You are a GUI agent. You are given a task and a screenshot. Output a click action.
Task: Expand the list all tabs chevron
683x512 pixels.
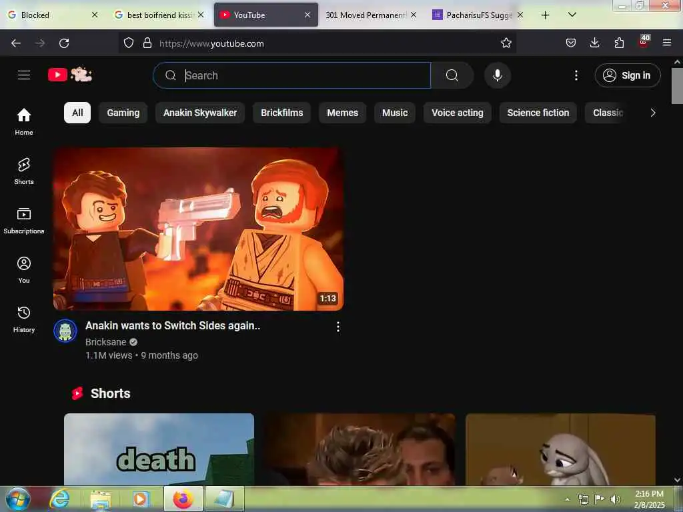pos(572,15)
